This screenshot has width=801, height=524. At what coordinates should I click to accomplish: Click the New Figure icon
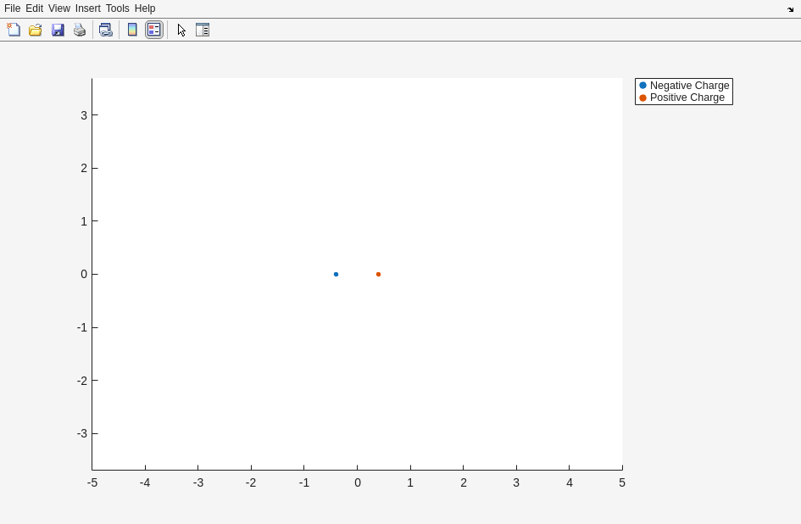[x=14, y=30]
